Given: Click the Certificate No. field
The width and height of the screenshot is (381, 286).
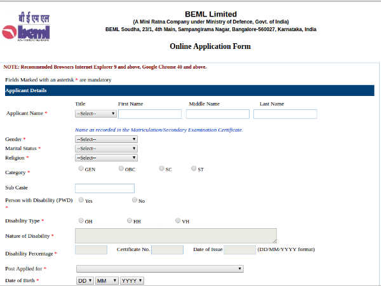Looking at the screenshot, I should point(168,250).
